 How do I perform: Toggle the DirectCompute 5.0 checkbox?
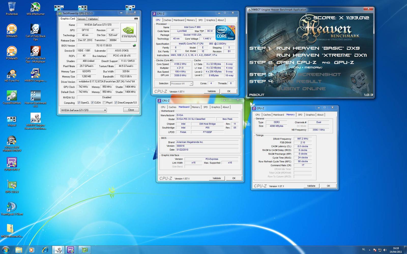[x=116, y=103]
